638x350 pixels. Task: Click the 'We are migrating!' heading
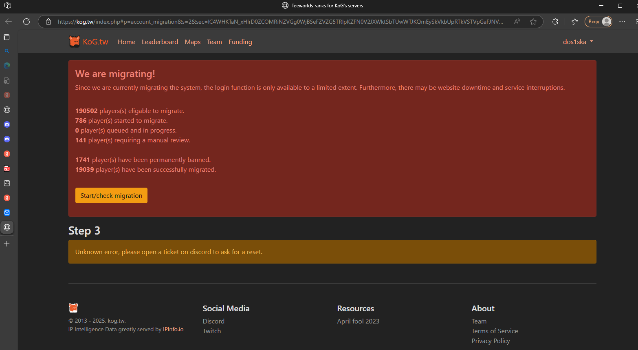[x=115, y=74]
